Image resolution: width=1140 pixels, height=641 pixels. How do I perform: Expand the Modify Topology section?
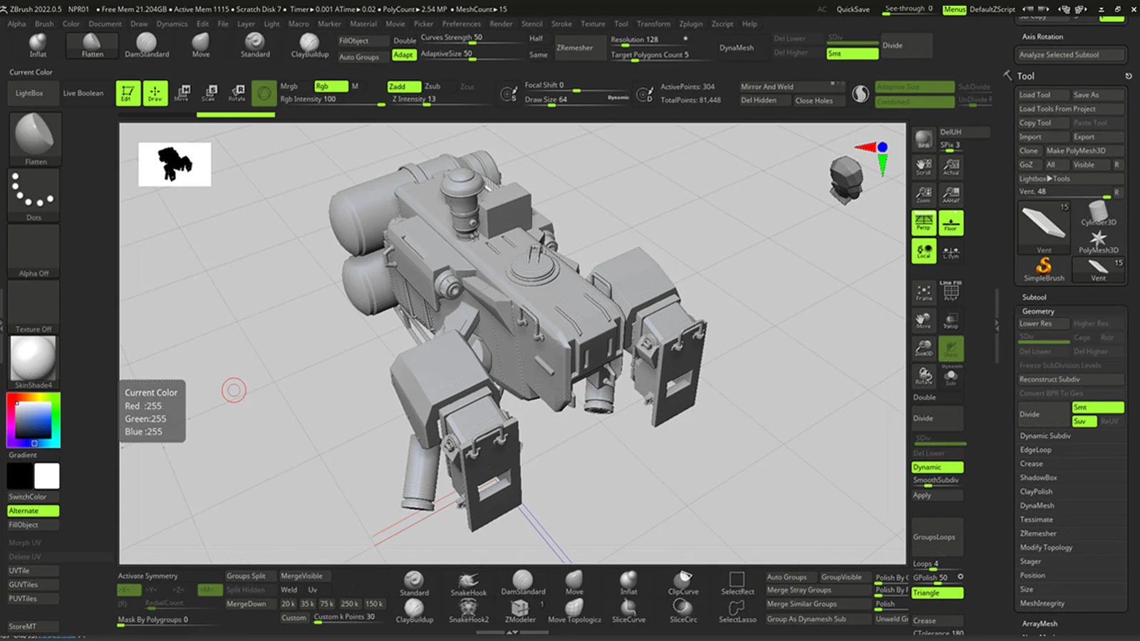coord(1045,548)
